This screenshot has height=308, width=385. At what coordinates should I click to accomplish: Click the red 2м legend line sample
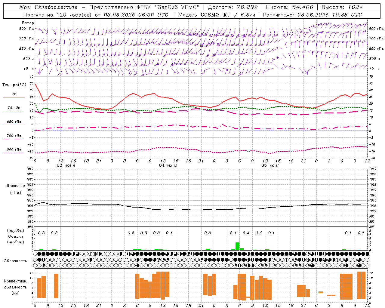[x=14, y=97]
